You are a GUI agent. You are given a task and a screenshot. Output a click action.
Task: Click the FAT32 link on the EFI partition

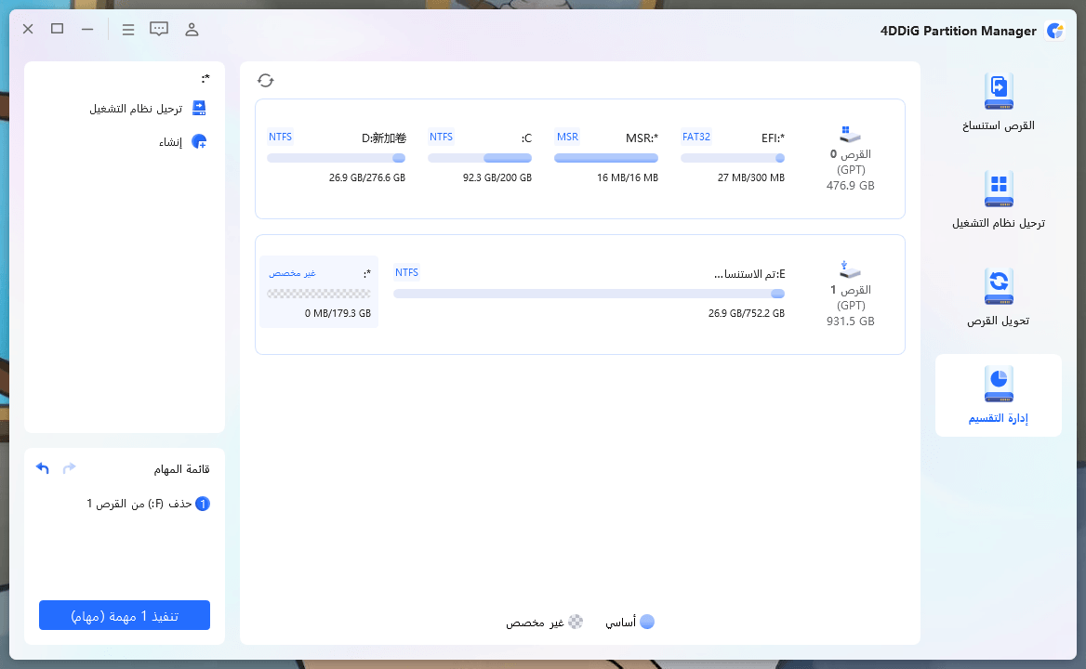click(x=696, y=137)
